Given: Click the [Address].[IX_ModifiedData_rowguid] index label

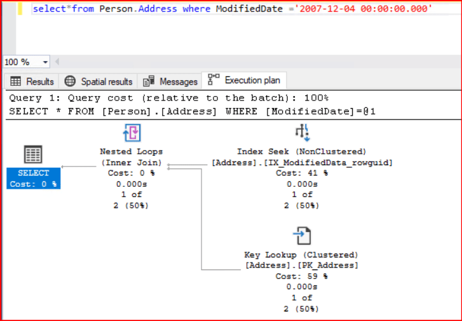Looking at the screenshot, I should (301, 163).
